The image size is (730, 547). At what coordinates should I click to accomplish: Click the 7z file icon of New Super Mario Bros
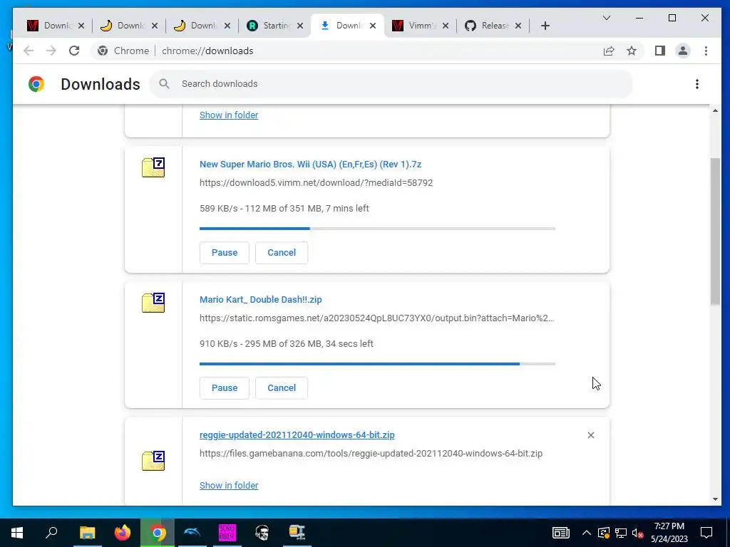[x=153, y=167]
